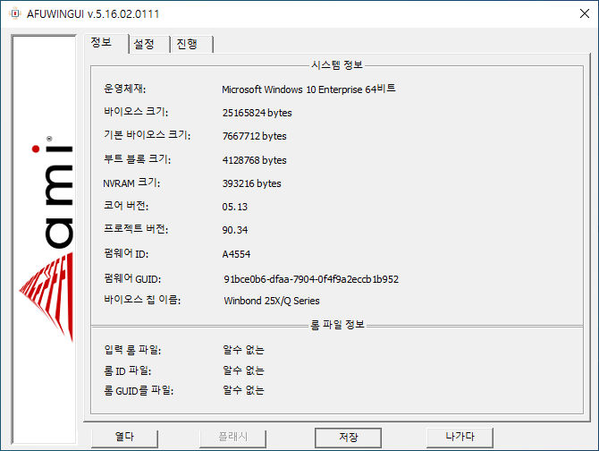Viewport: 599px width, 451px height.
Task: Select the 4128768 bytes boot block value
Action: pyautogui.click(x=255, y=160)
